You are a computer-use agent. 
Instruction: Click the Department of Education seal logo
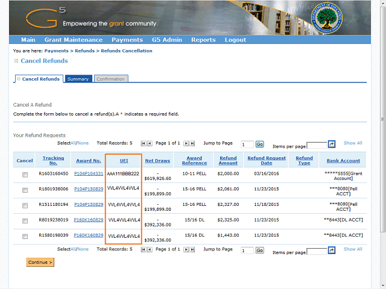tap(327, 18)
